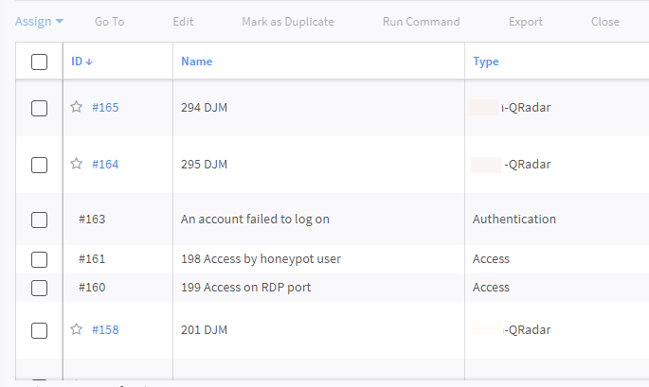Mark the checkbox for incident #160
649x387 pixels.
point(39,288)
